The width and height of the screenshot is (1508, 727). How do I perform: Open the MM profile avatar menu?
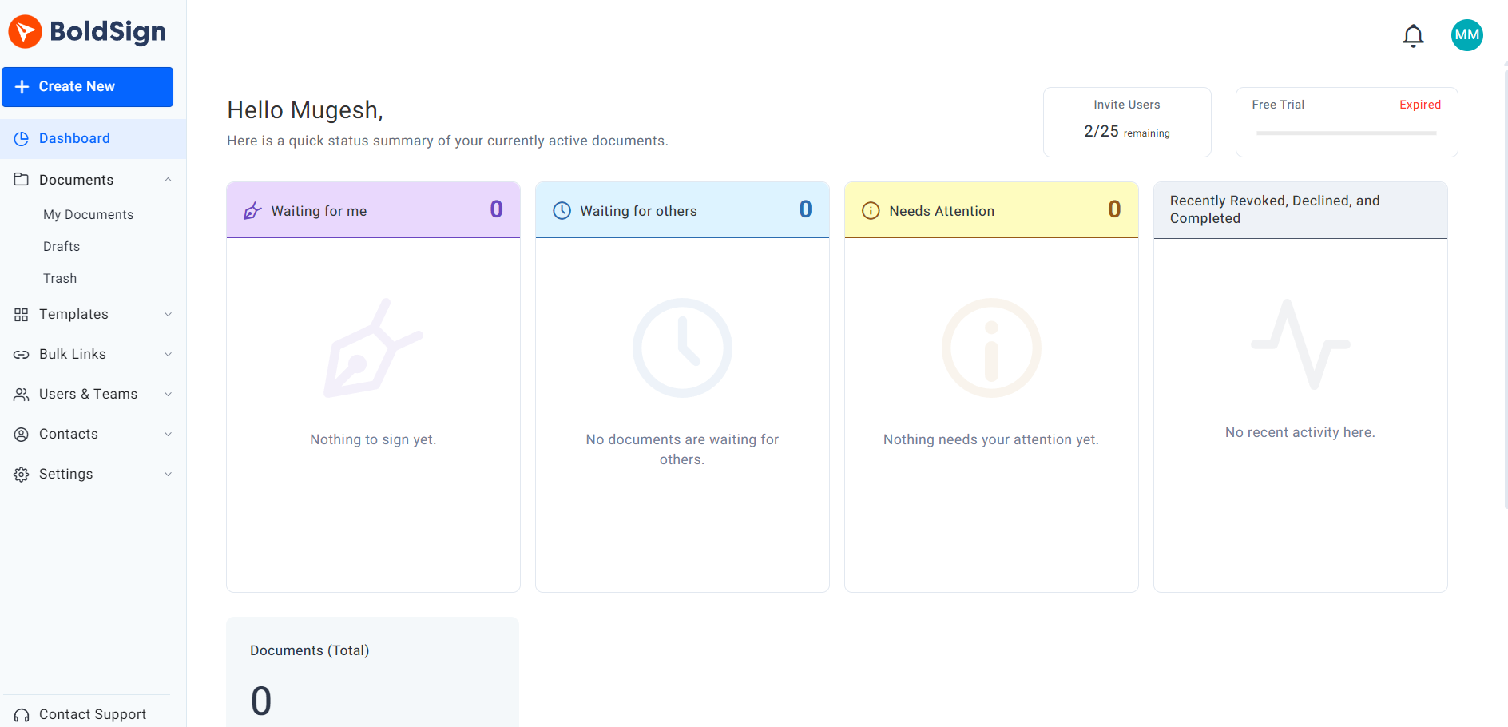[x=1466, y=35]
